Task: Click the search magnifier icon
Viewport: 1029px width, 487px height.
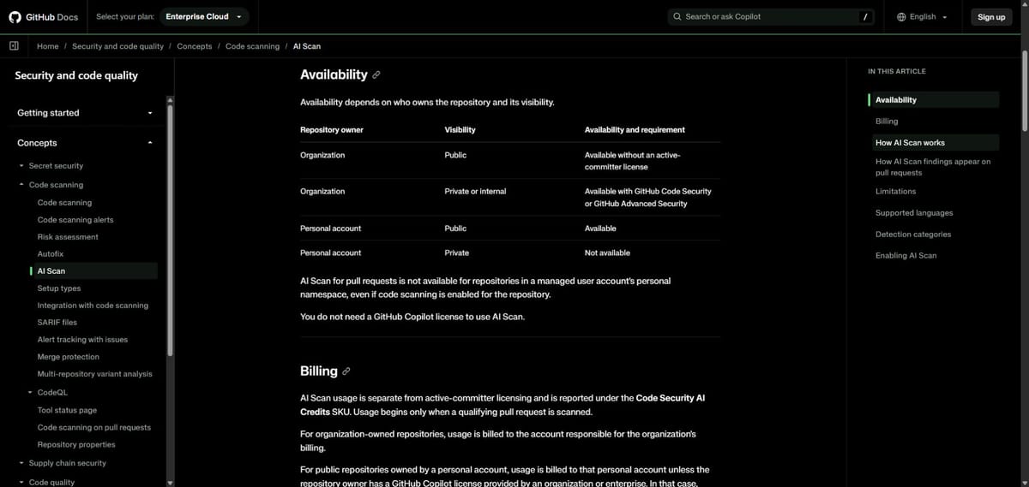Action: pos(677,16)
